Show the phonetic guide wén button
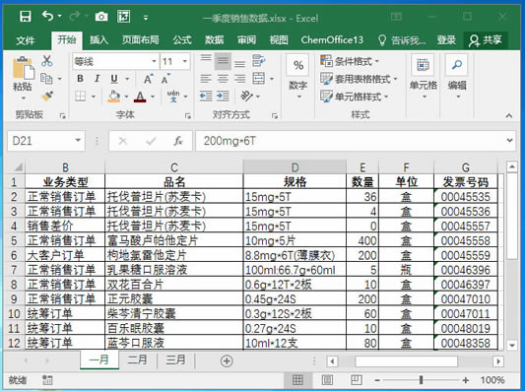The width and height of the screenshot is (525, 391). 173,97
